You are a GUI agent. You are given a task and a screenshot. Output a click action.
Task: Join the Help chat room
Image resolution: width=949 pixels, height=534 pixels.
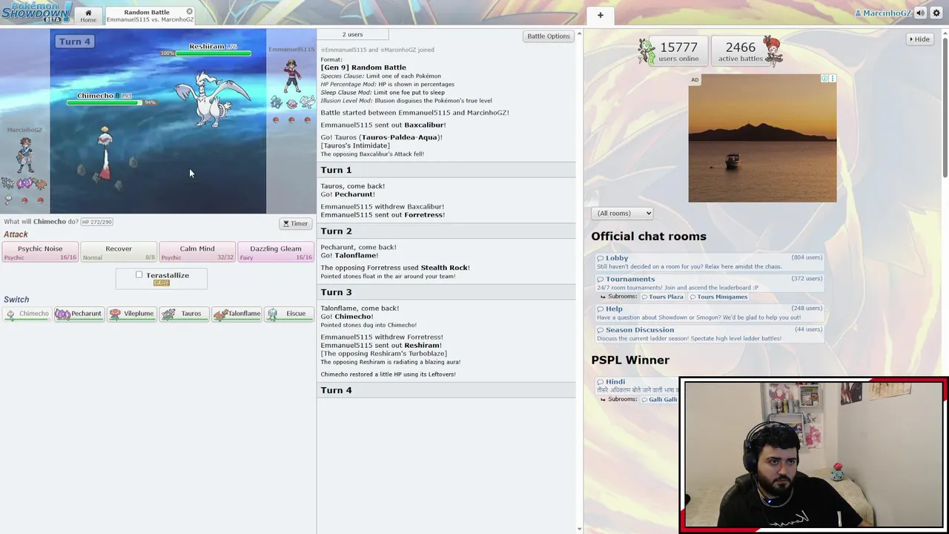click(710, 313)
